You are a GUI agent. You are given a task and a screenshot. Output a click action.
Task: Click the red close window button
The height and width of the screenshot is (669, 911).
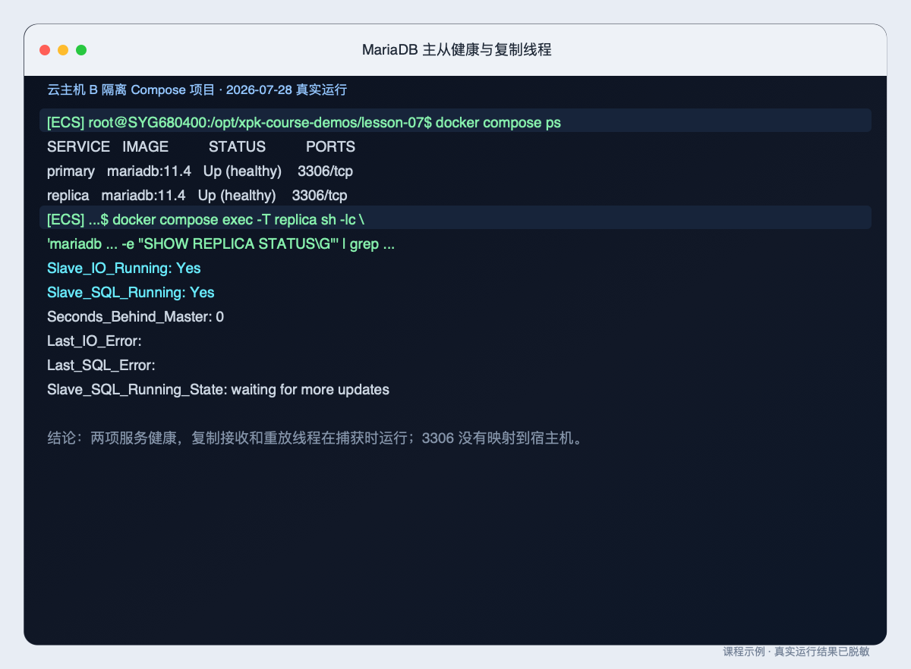click(x=45, y=50)
